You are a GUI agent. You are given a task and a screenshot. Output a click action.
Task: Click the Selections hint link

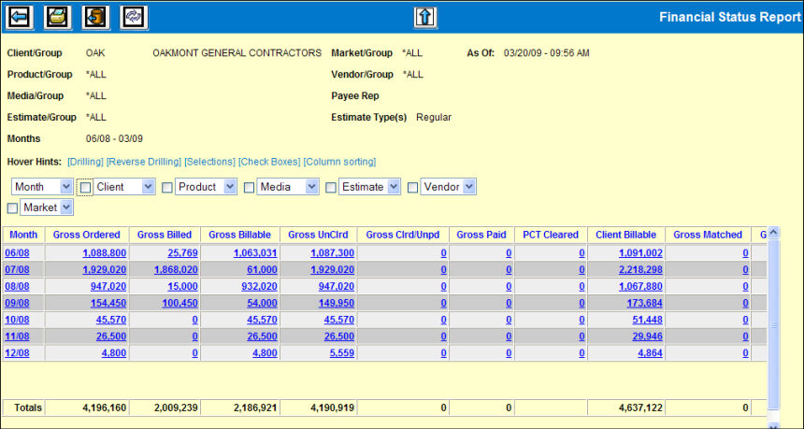(x=209, y=162)
